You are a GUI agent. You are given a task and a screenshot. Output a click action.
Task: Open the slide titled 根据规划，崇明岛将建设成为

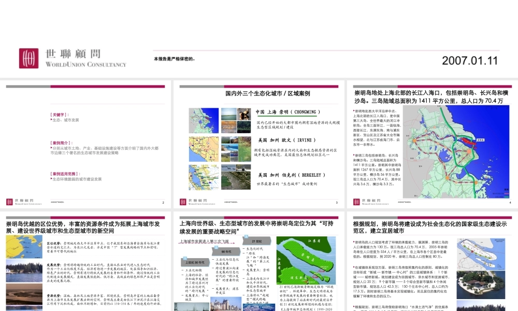pyautogui.click(x=433, y=261)
